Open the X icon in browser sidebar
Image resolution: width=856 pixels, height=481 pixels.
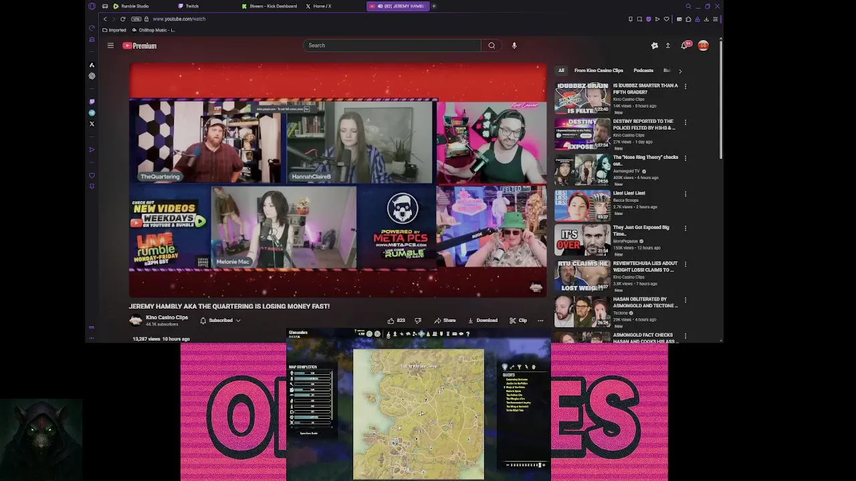tap(92, 124)
